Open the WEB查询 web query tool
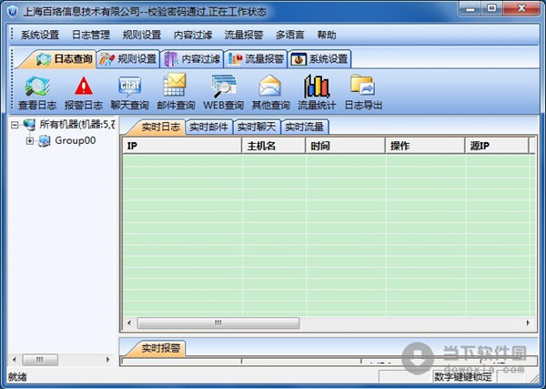Viewport: 546px width, 389px height. tap(223, 92)
